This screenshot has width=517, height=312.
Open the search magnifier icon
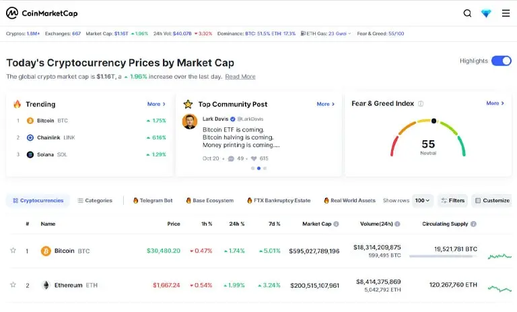[x=467, y=13]
